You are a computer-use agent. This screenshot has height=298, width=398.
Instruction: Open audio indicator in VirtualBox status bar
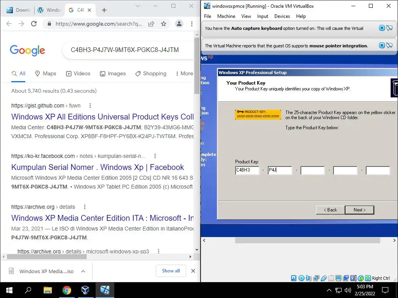tap(309, 278)
